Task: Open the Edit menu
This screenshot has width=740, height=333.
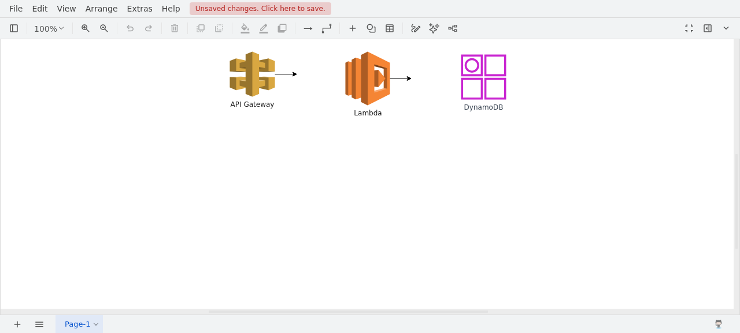Action: click(40, 9)
